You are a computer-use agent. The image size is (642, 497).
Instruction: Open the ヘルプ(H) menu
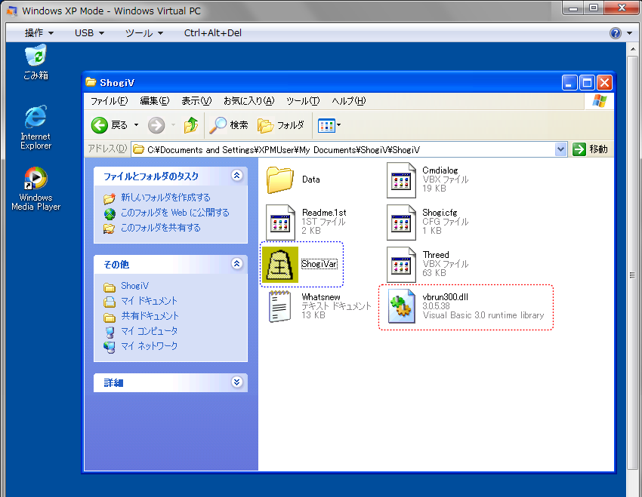tap(349, 101)
